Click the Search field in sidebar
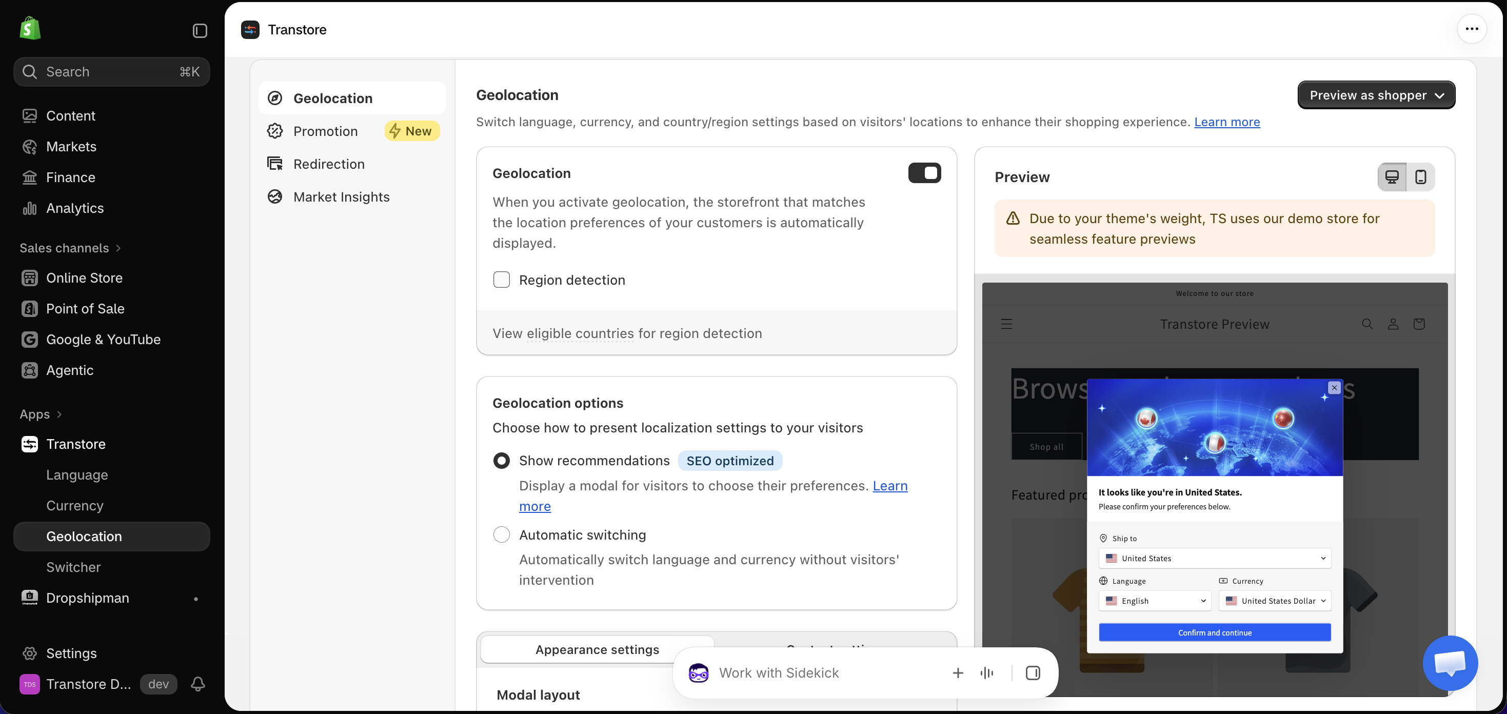Viewport: 1507px width, 714px height. click(112, 72)
